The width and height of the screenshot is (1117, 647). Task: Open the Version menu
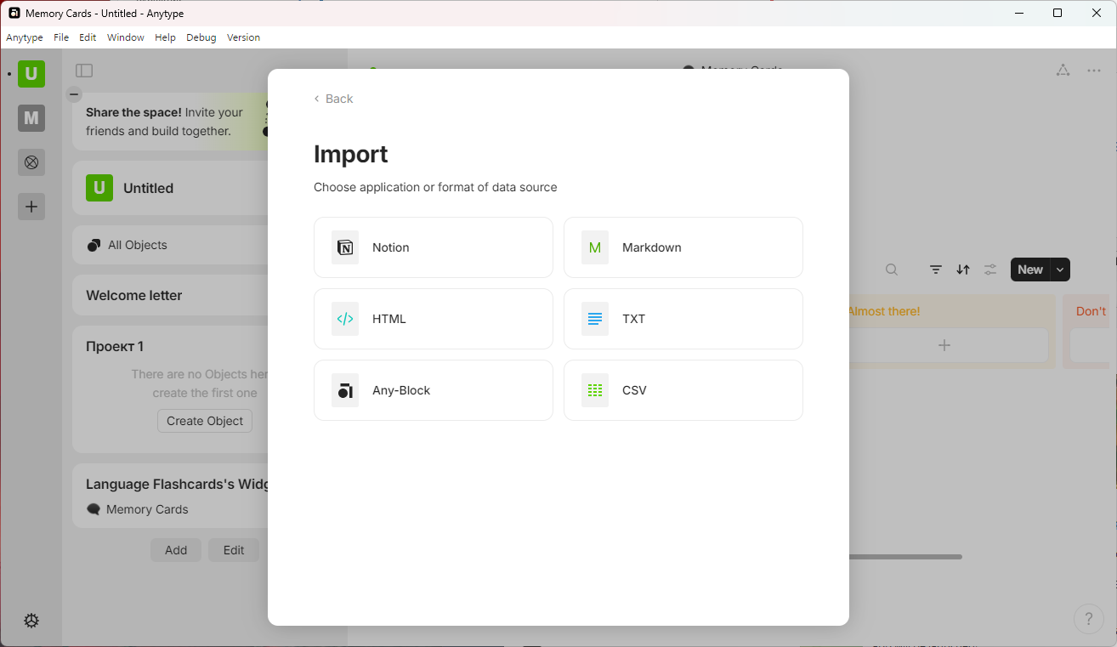[x=244, y=37]
